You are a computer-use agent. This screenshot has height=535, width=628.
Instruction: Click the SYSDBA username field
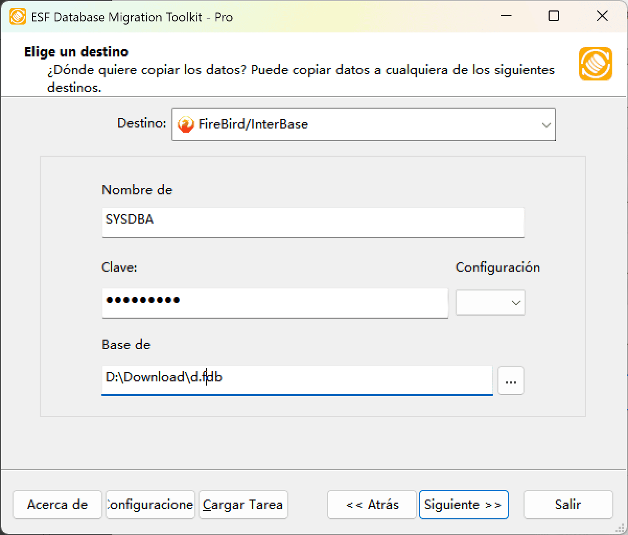[312, 222]
